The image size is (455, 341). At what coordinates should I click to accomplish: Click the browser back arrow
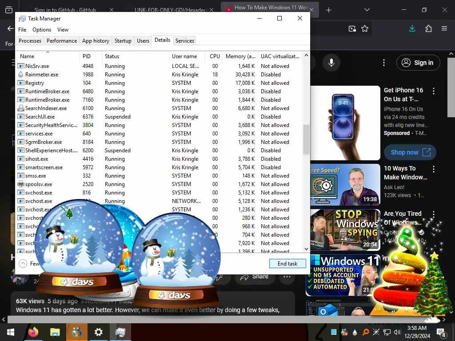(11, 28)
